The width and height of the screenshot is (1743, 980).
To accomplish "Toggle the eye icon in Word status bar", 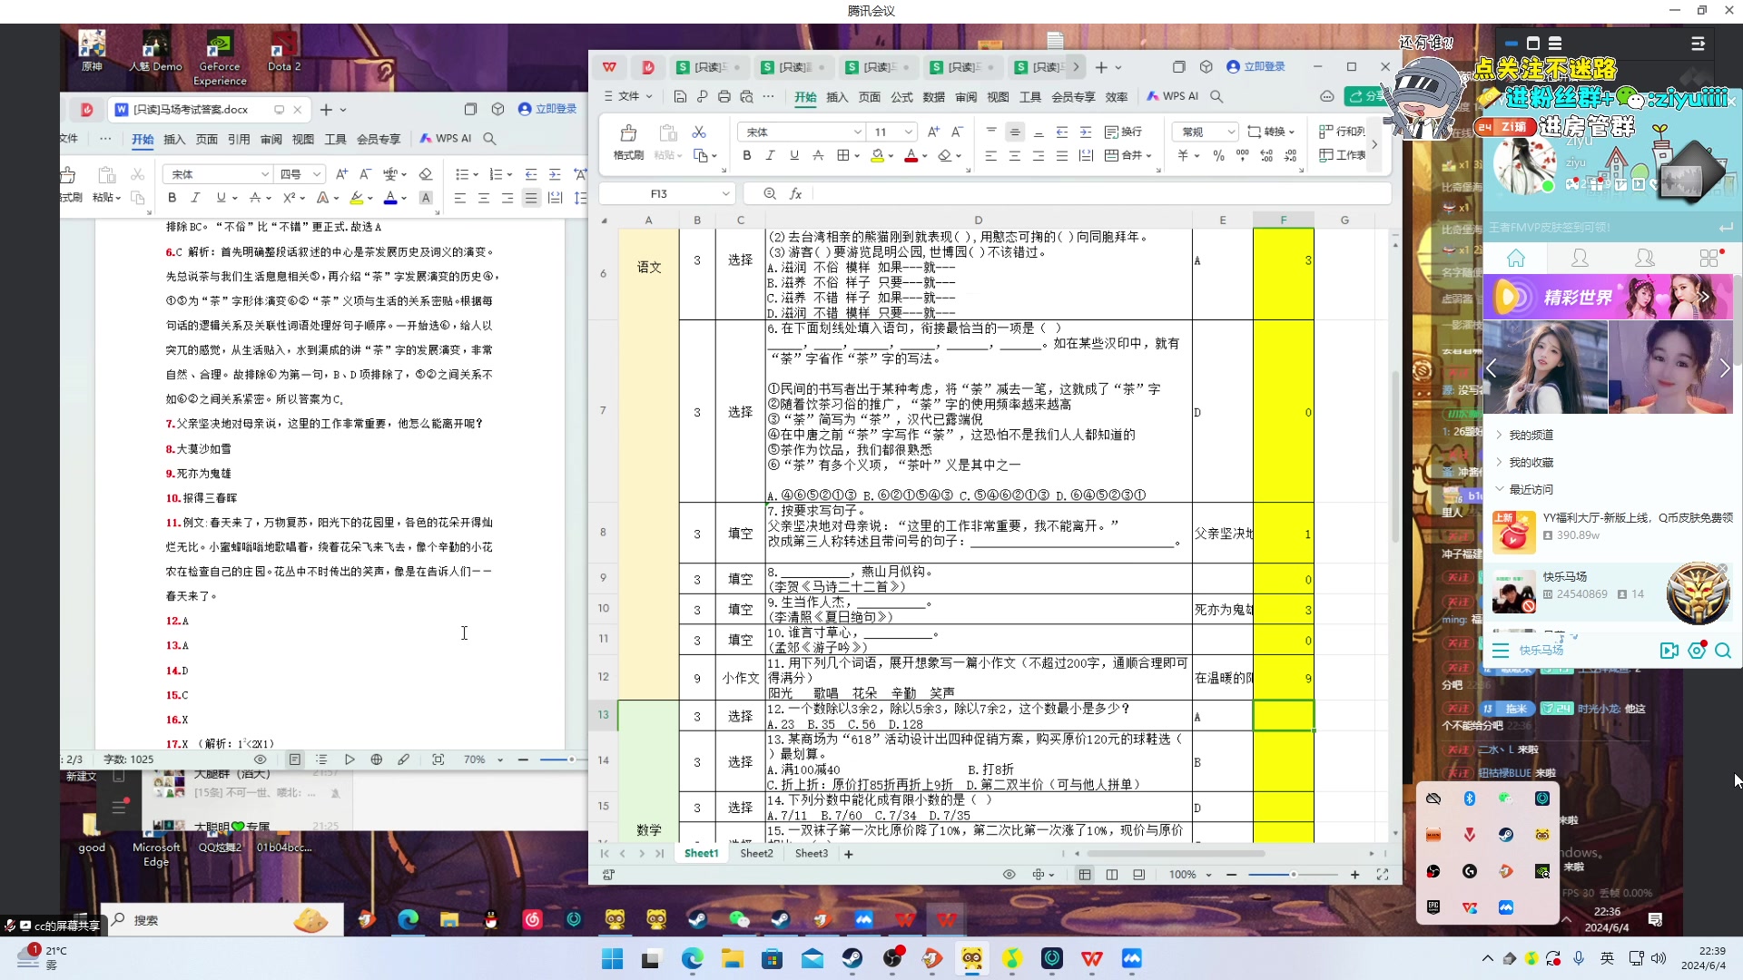I will pyautogui.click(x=260, y=759).
